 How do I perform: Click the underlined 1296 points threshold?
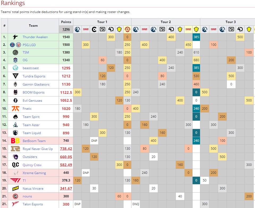coord(66,29)
